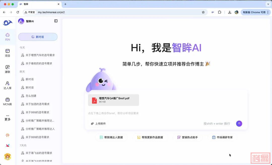Open the 项目 projects section
The height and width of the screenshot is (165, 272).
click(x=8, y=53)
